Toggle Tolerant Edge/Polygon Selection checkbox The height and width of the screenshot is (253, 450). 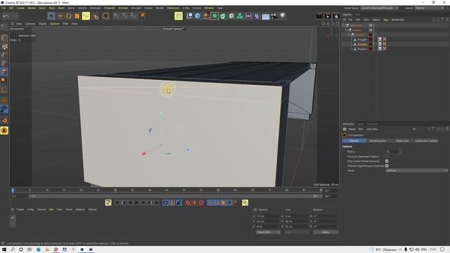coord(387,166)
